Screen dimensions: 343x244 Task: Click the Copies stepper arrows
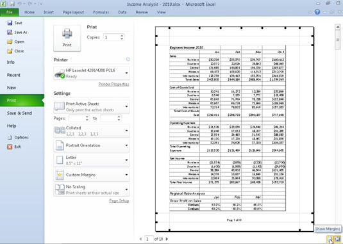pyautogui.click(x=122, y=37)
